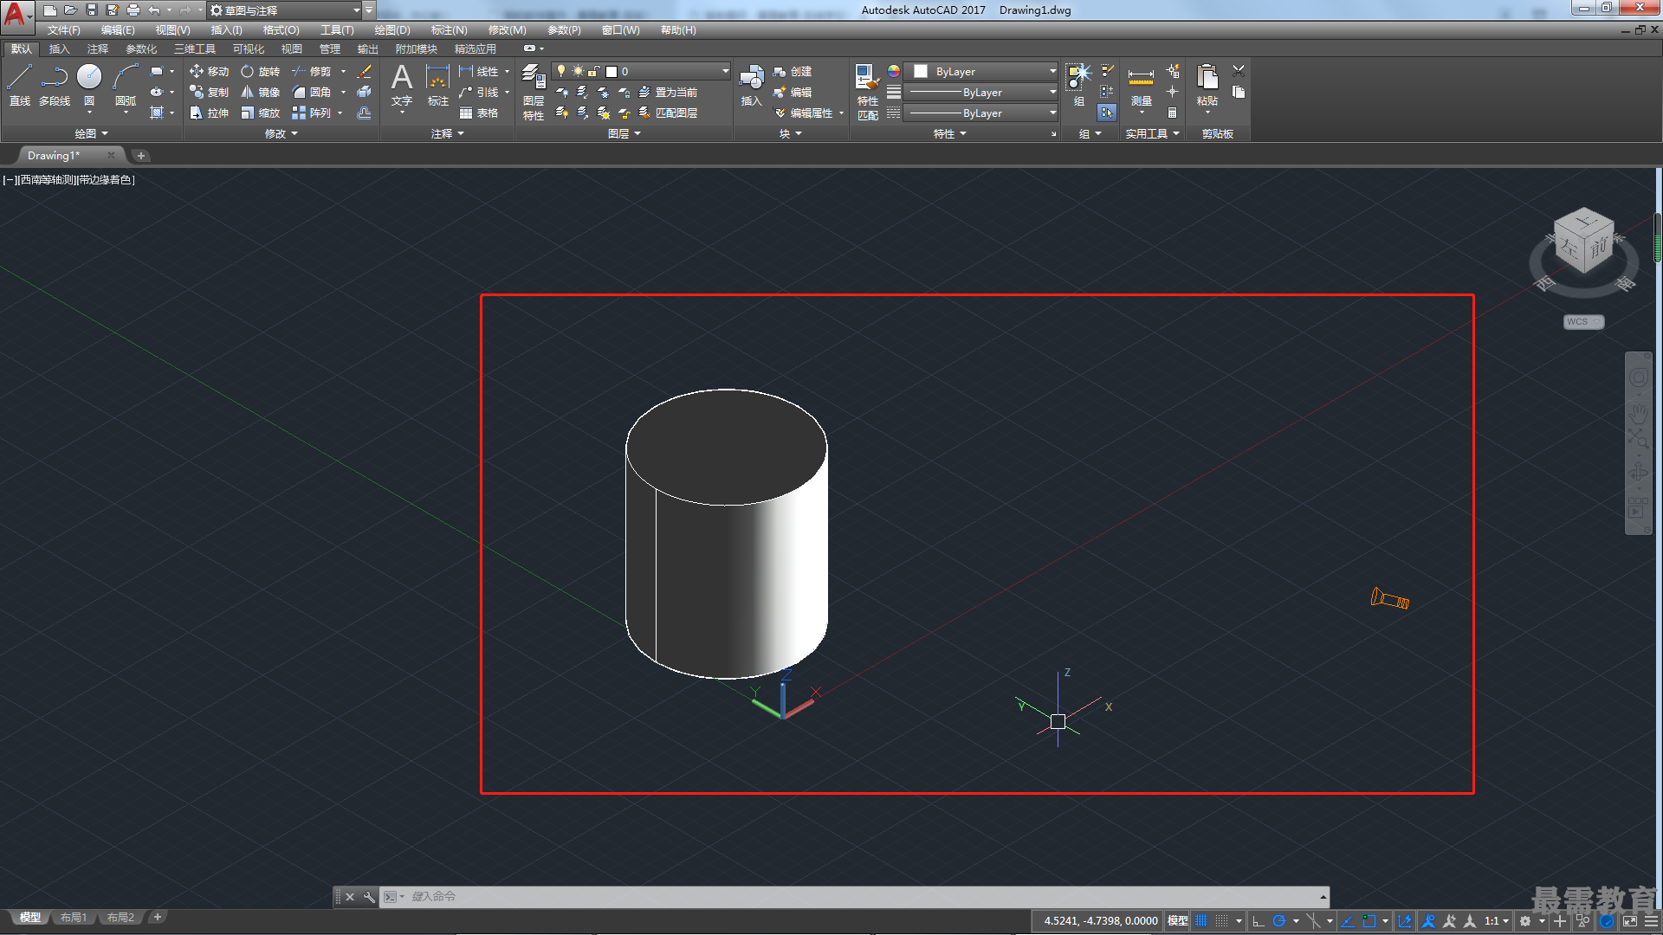The image size is (1663, 935).
Task: Toggle object snap tracking in status bar
Action: (1348, 921)
